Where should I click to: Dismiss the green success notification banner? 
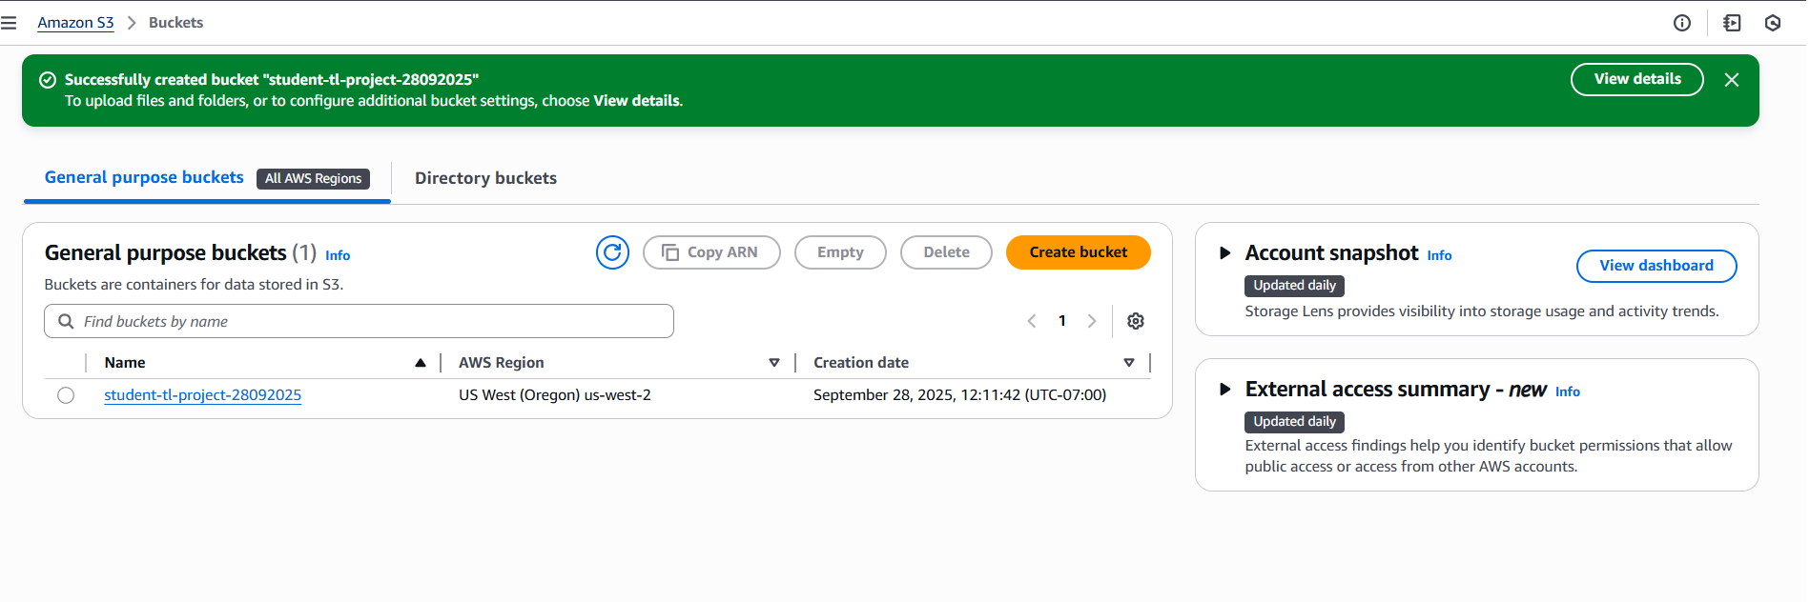[1732, 80]
